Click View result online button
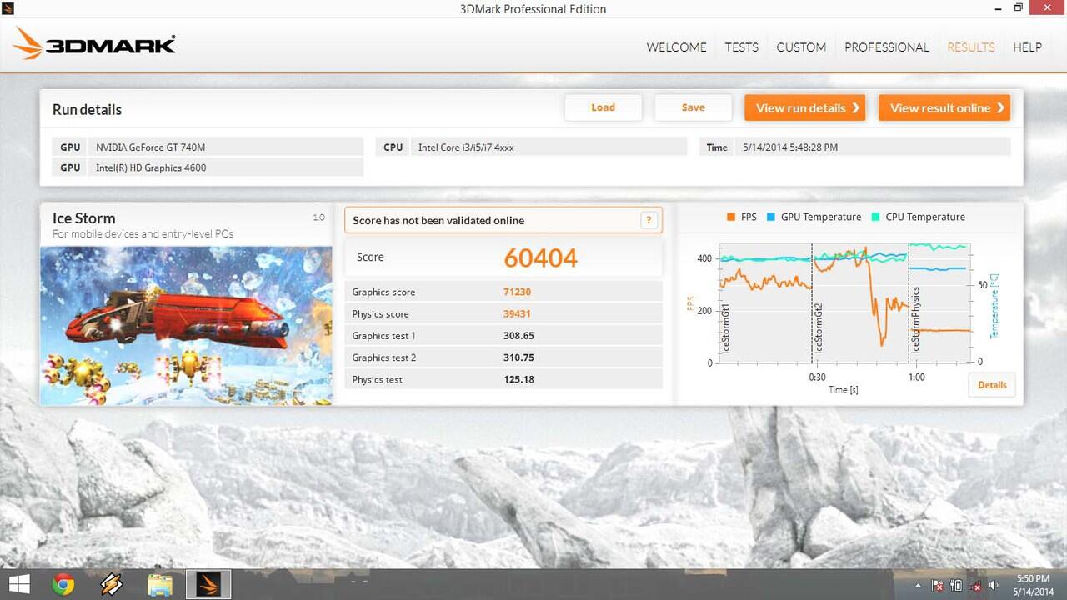The height and width of the screenshot is (600, 1067). pos(944,107)
